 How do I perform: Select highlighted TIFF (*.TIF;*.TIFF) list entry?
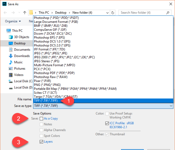click(x=103, y=101)
